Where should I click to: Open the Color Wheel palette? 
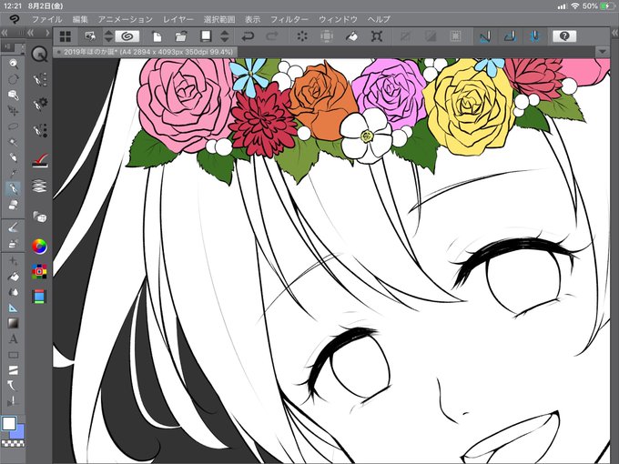click(x=39, y=247)
